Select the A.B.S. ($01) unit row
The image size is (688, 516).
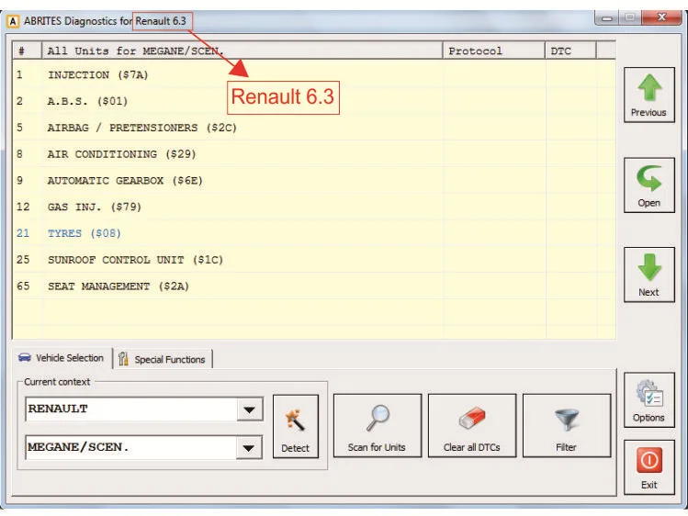click(314, 101)
